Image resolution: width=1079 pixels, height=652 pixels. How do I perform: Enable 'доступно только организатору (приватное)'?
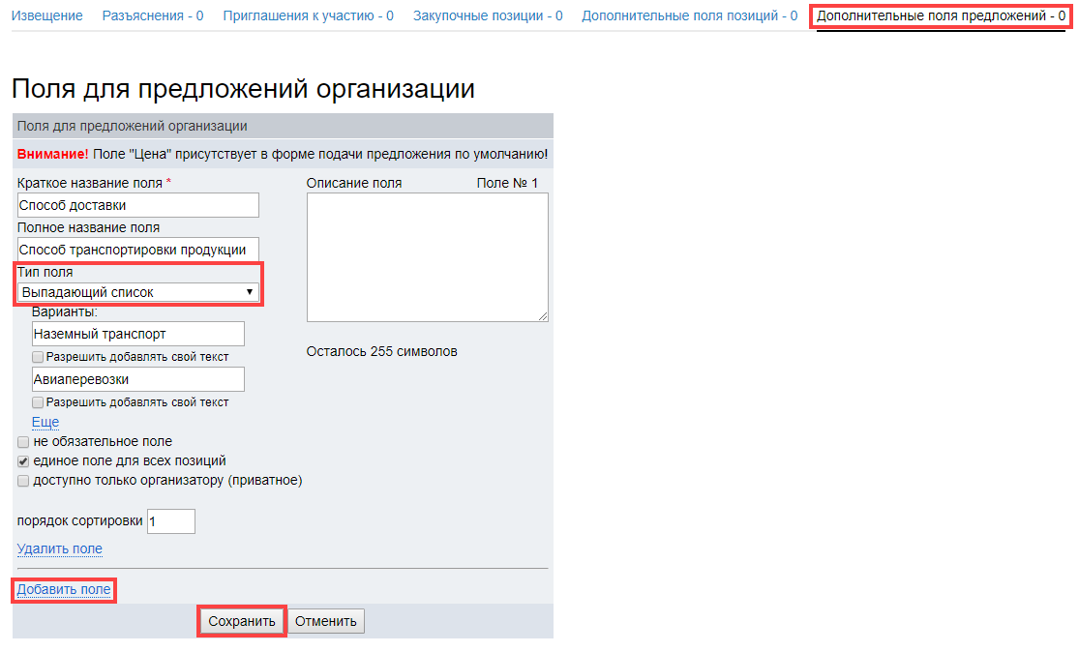22,480
